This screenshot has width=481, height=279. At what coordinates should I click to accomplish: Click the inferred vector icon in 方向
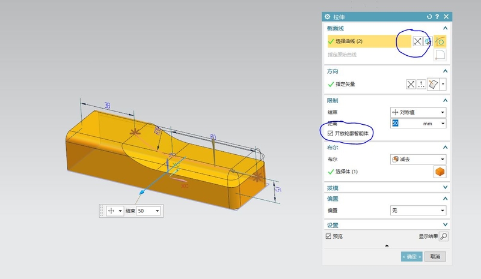pyautogui.click(x=433, y=84)
